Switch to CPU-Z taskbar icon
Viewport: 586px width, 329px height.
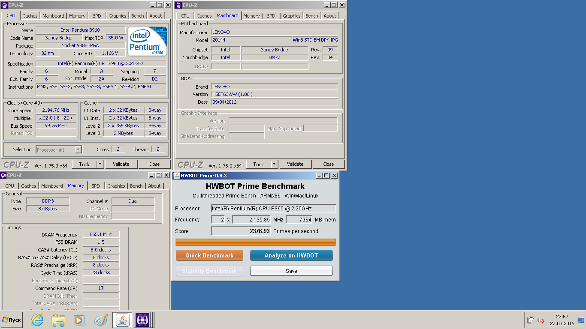pos(142,320)
